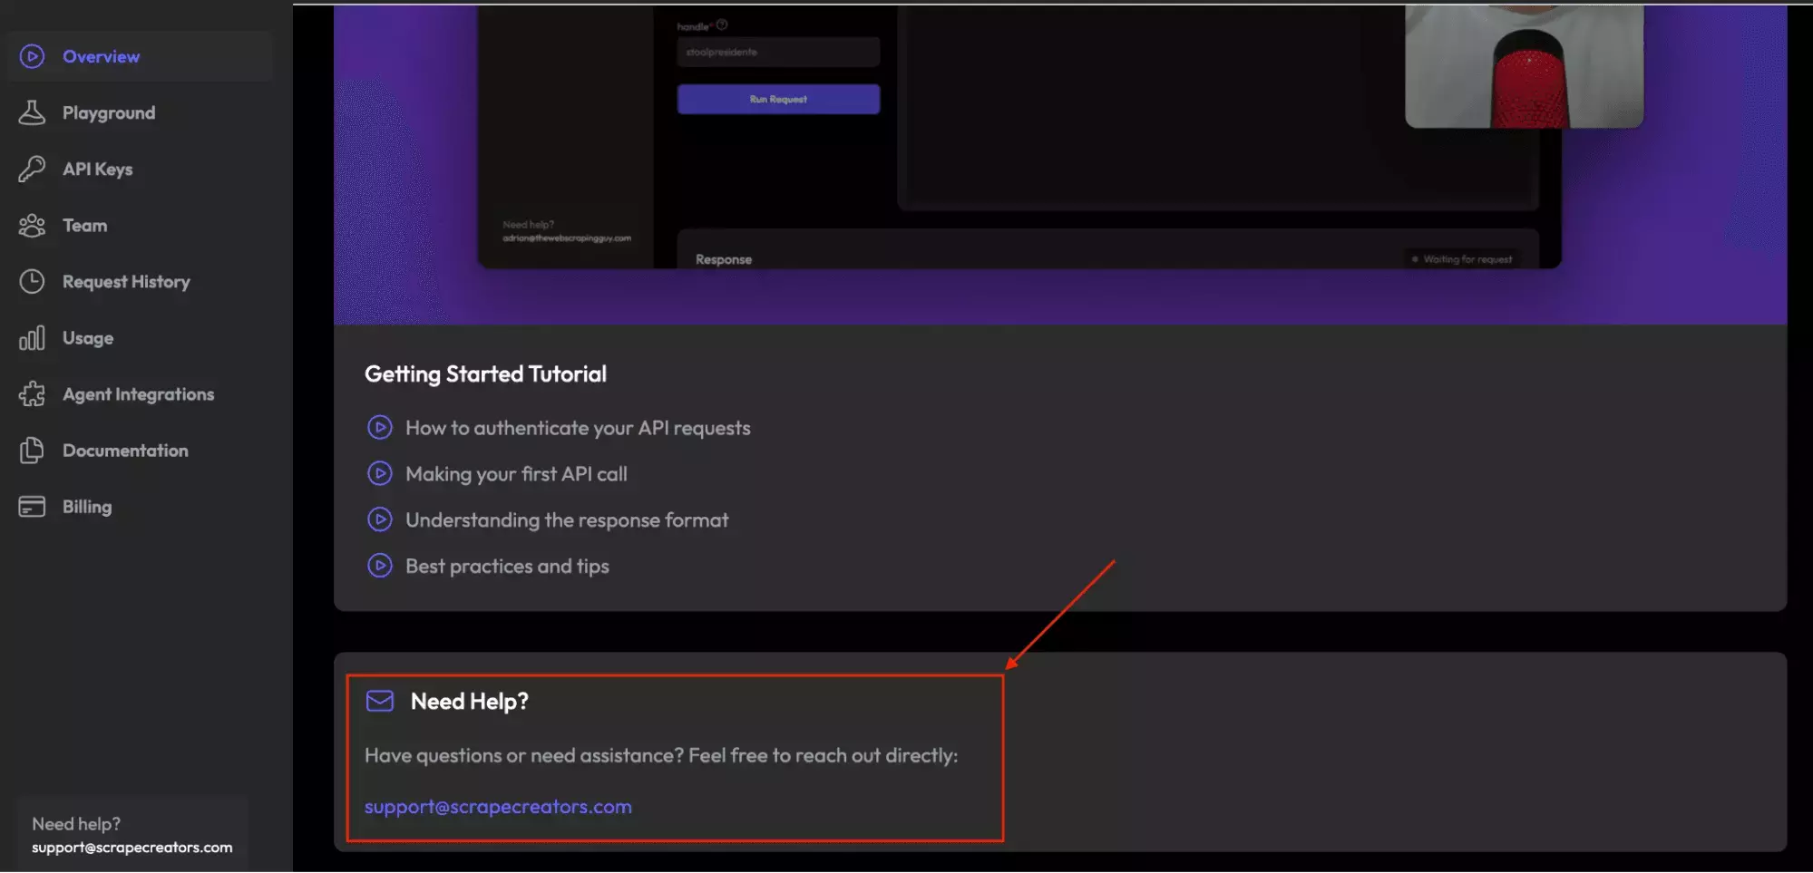Click the envelope icon beside Need Help?
The width and height of the screenshot is (1813, 873).
(x=380, y=701)
